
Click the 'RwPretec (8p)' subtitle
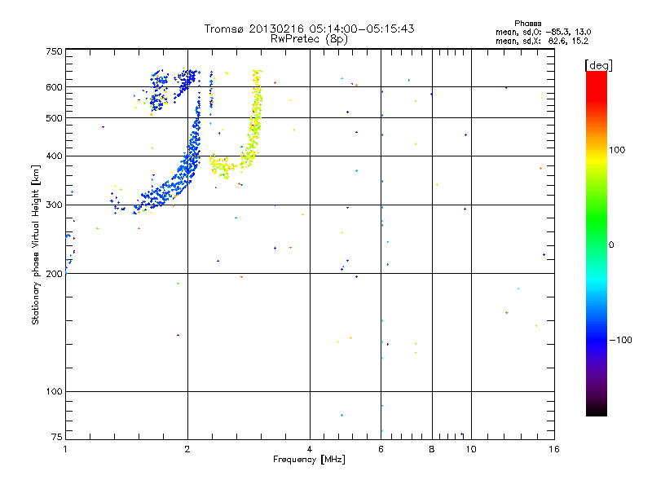point(309,39)
